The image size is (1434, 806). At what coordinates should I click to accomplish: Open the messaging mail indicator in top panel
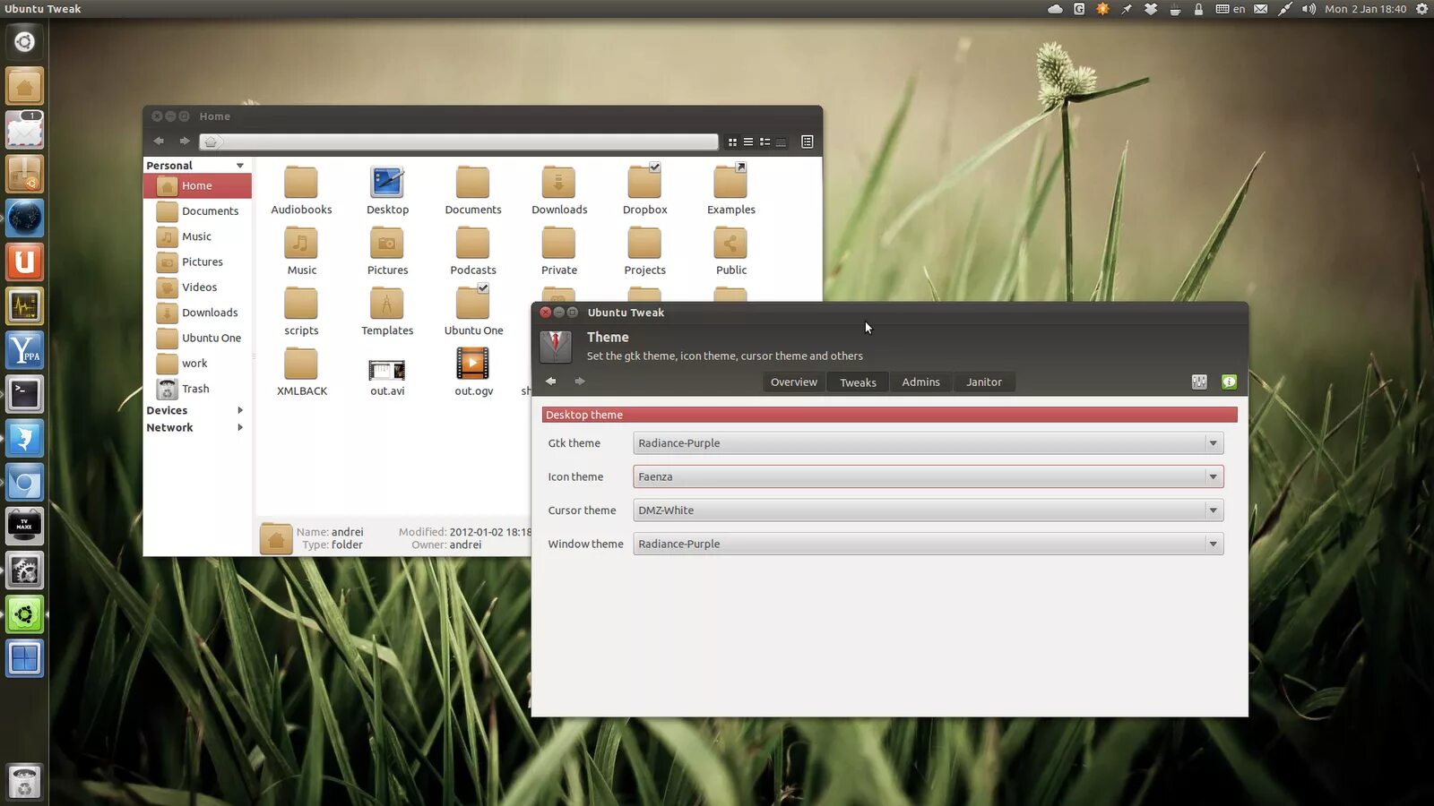(x=1260, y=9)
